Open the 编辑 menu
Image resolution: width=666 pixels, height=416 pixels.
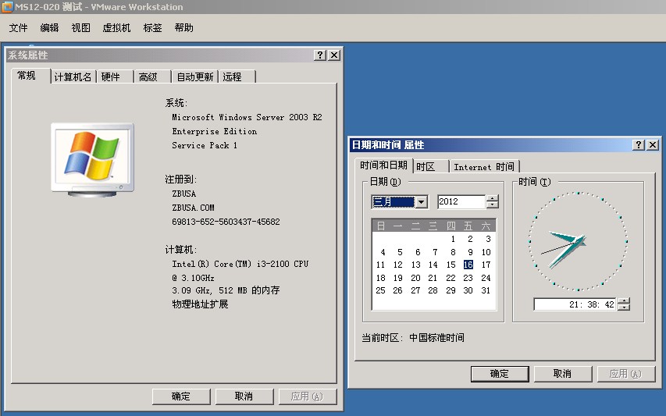(49, 28)
